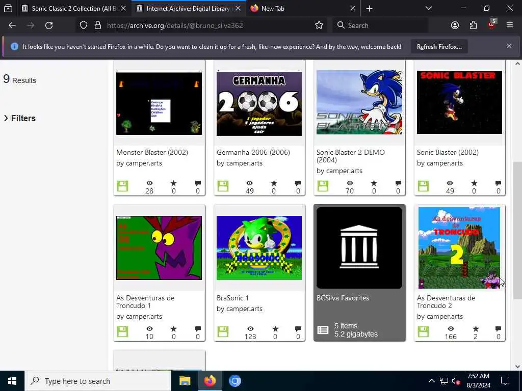Image resolution: width=522 pixels, height=391 pixels.
Task: Open the Windows notification center icon
Action: tap(505, 381)
